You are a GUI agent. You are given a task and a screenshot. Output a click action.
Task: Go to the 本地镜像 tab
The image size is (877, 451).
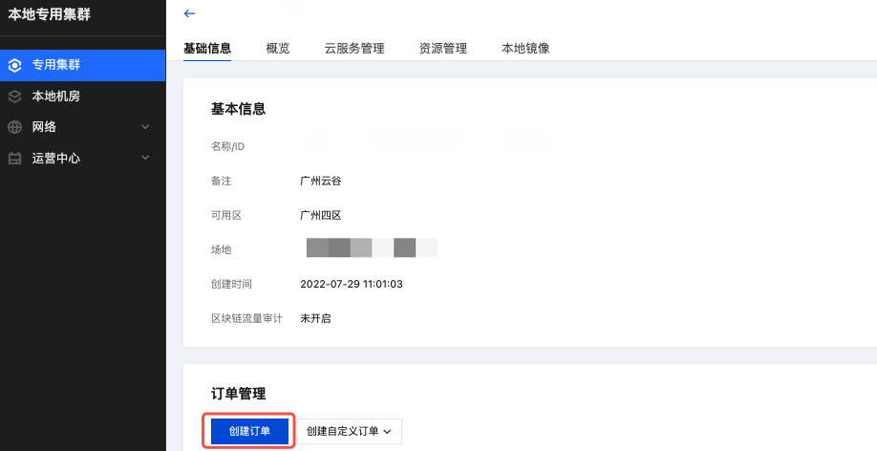525,48
